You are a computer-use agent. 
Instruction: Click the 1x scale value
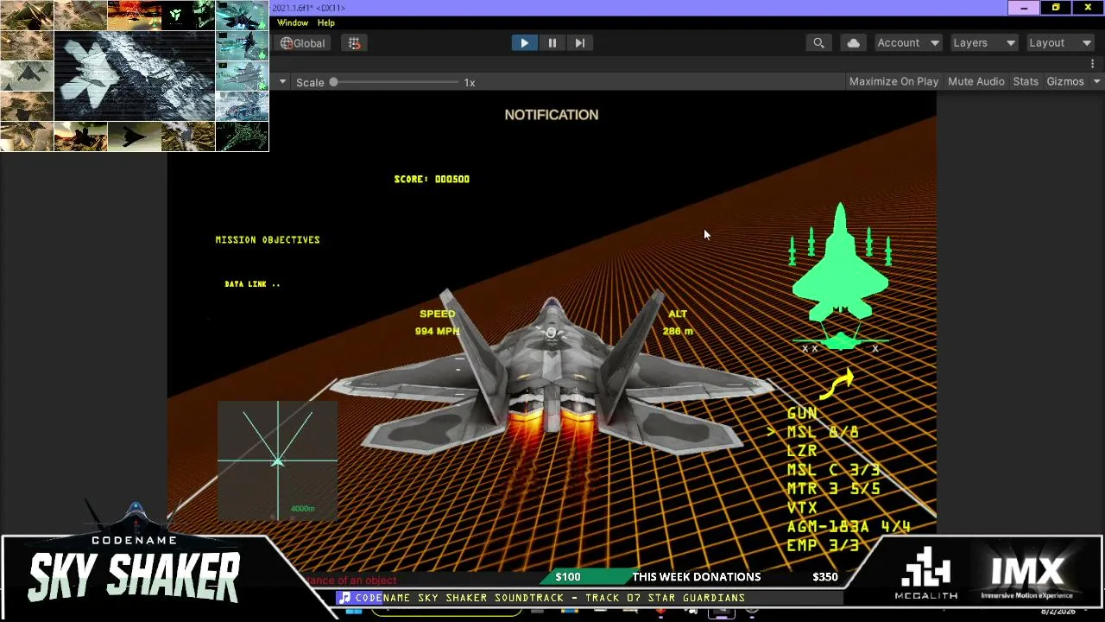click(x=470, y=82)
